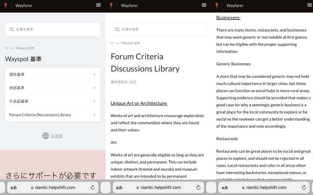Tap ぁあ reader menu in right address bar
The image size is (313, 195).
point(224,187)
